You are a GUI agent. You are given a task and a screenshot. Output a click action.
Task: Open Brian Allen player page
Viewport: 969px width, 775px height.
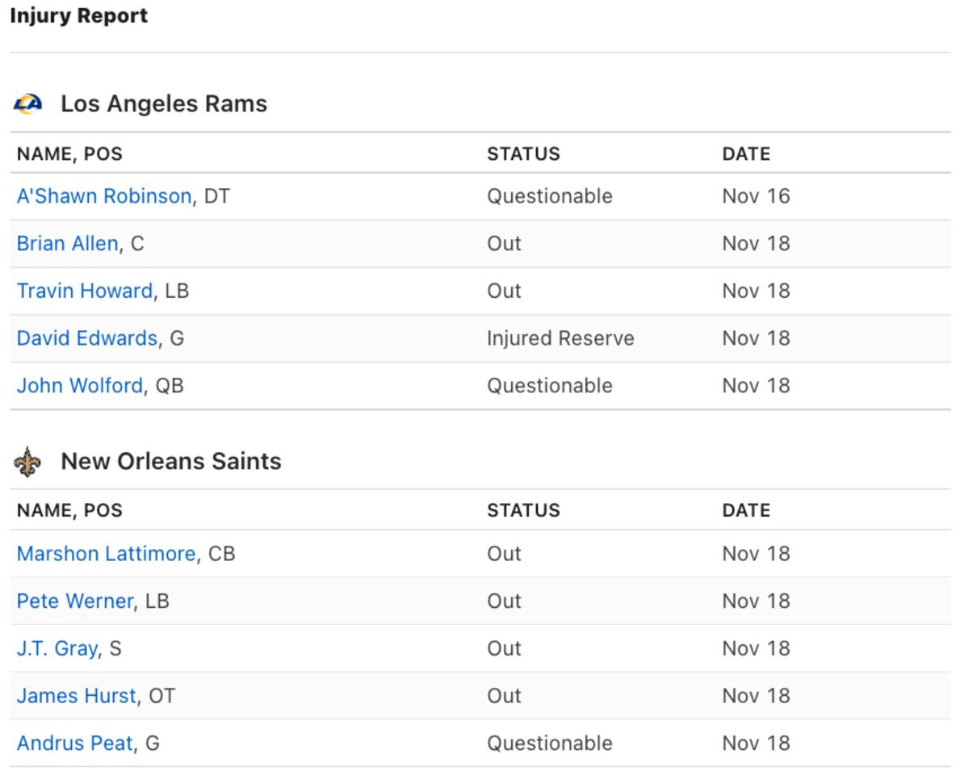click(x=67, y=244)
